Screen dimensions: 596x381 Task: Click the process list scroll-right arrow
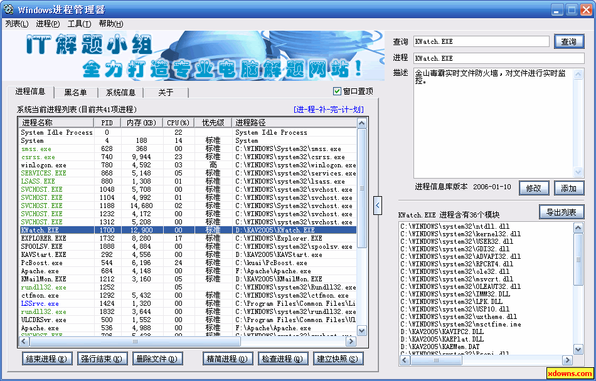pyautogui.click(x=351, y=342)
